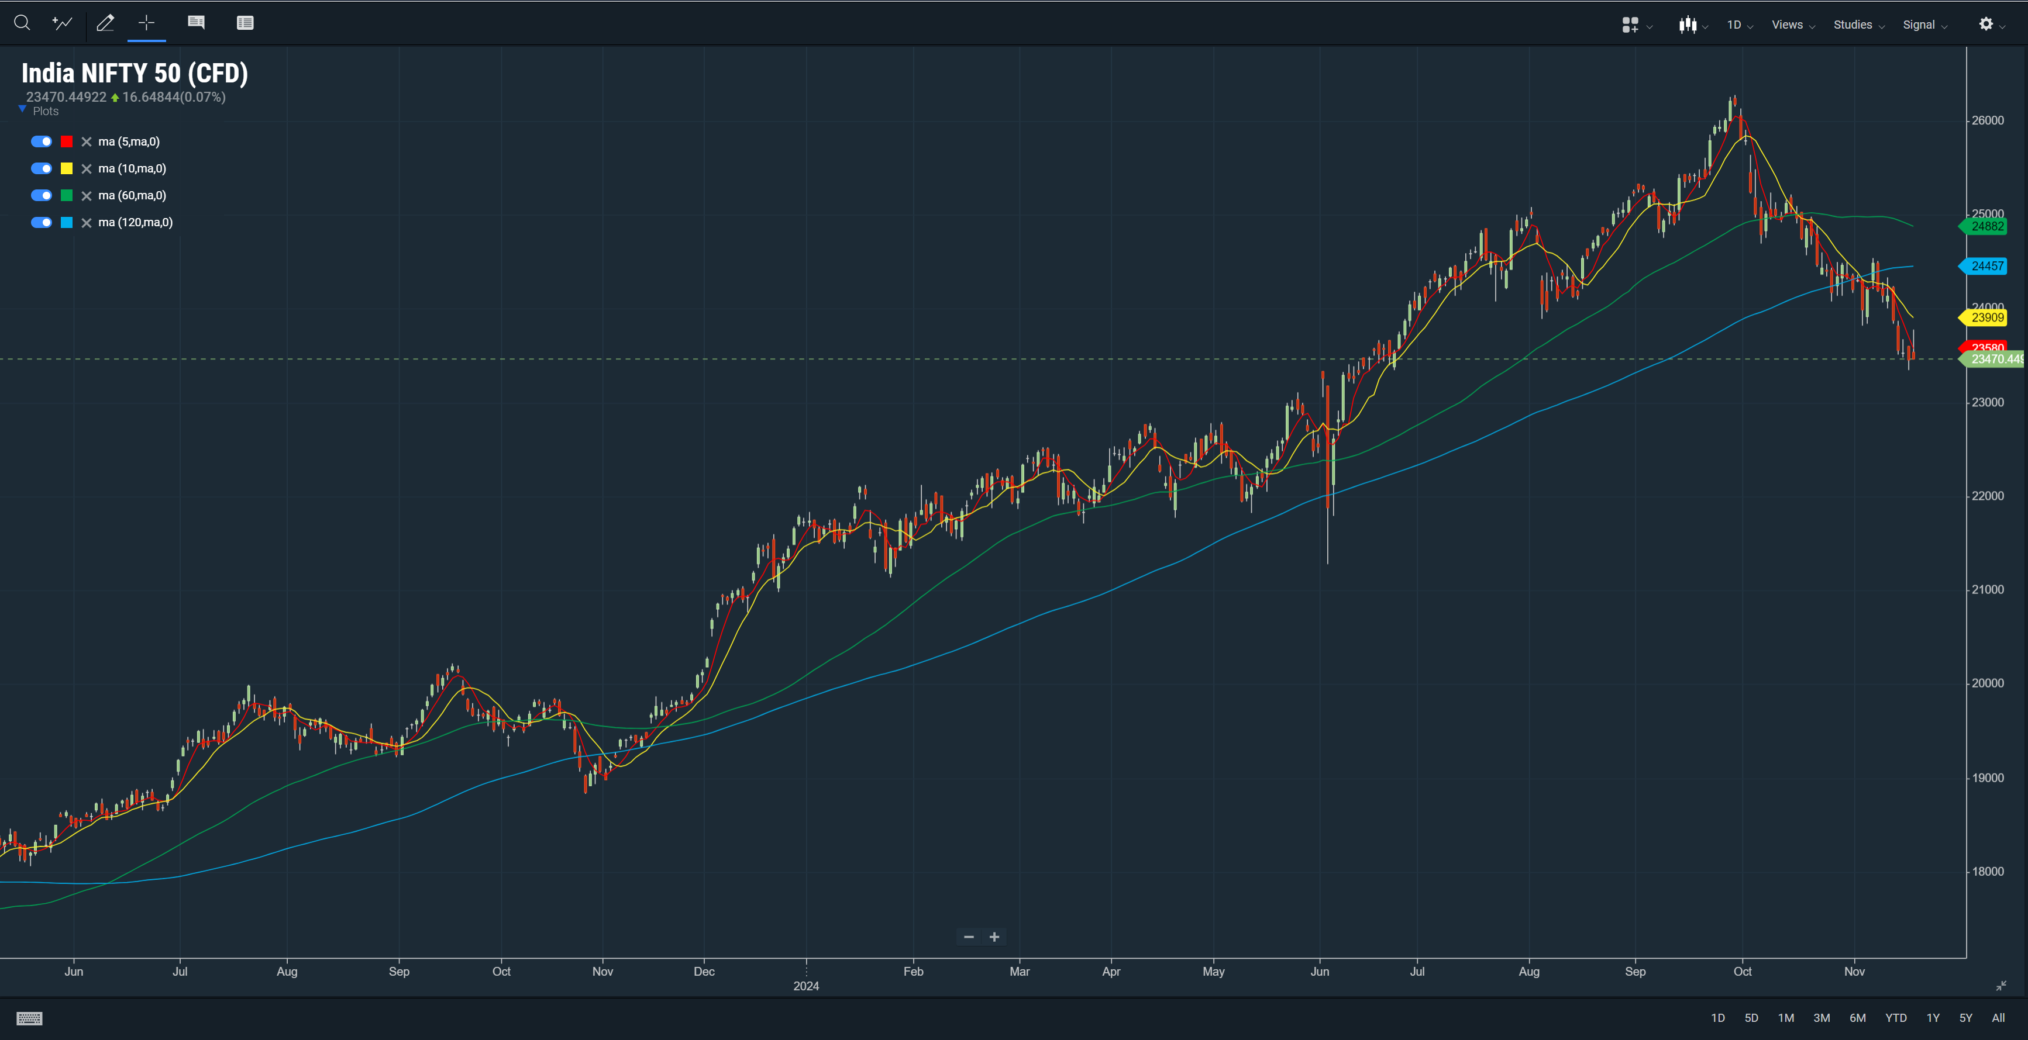
Task: Collapse the Plots legend triangle
Action: click(23, 110)
